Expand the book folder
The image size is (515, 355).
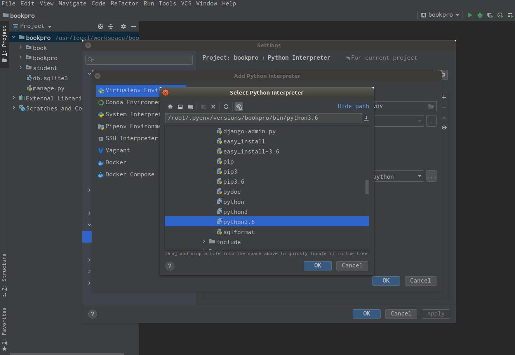tap(21, 47)
